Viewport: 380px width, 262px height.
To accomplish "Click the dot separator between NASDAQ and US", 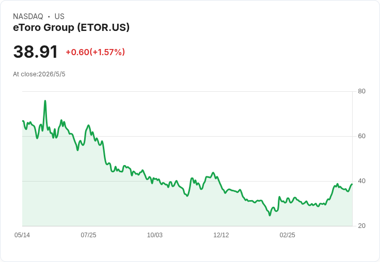I will 49,17.
